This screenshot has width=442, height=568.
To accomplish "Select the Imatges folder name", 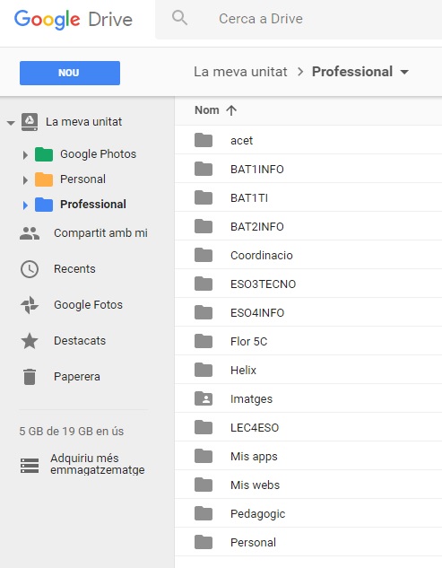I will point(251,399).
